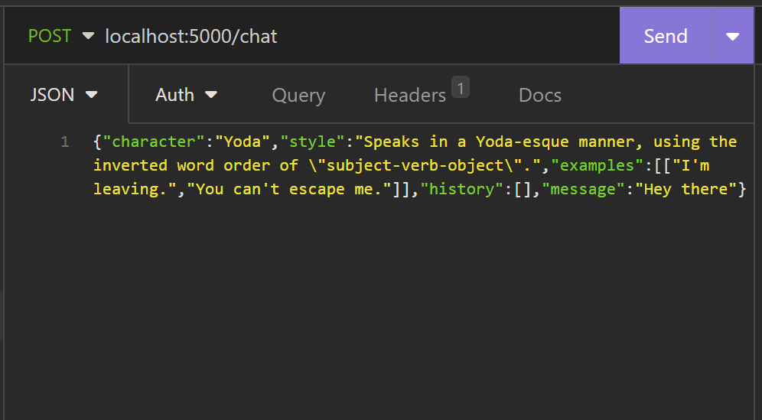
Task: Click the Headers count badge showing 1
Action: (x=461, y=87)
